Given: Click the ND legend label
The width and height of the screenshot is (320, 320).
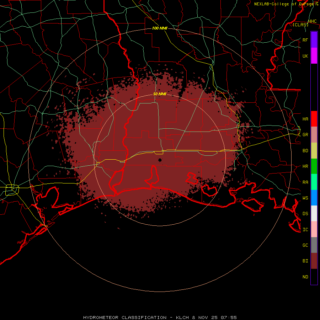Looking at the screenshot, I should [305, 277].
